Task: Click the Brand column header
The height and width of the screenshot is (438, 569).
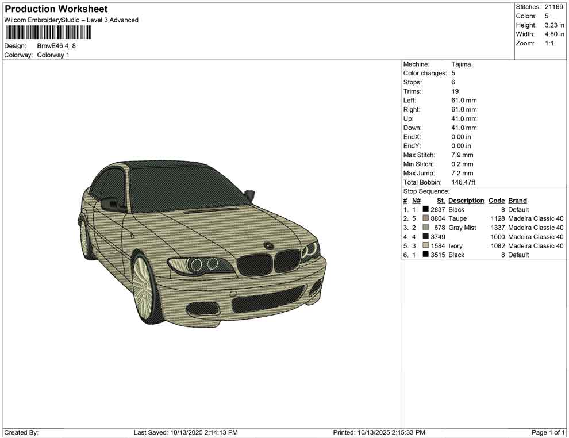Action: point(517,201)
